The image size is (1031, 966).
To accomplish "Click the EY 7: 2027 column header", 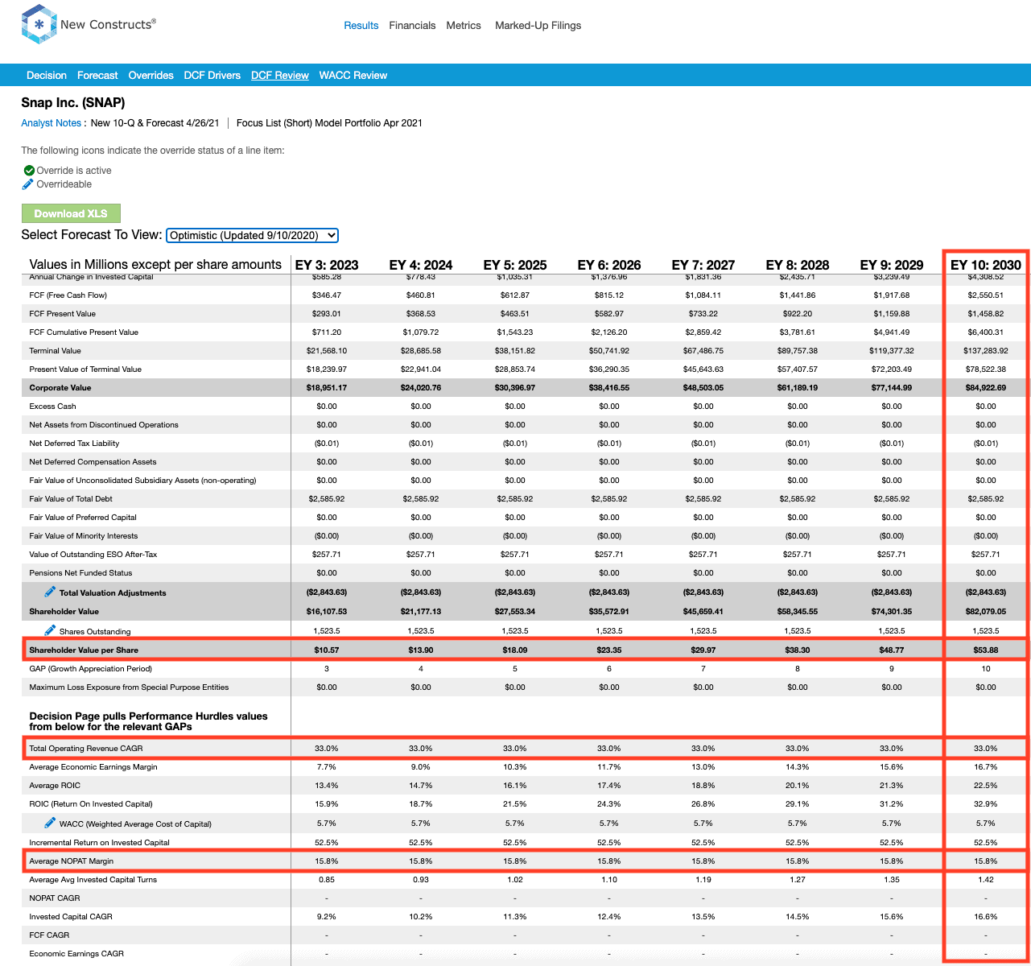I will point(703,265).
